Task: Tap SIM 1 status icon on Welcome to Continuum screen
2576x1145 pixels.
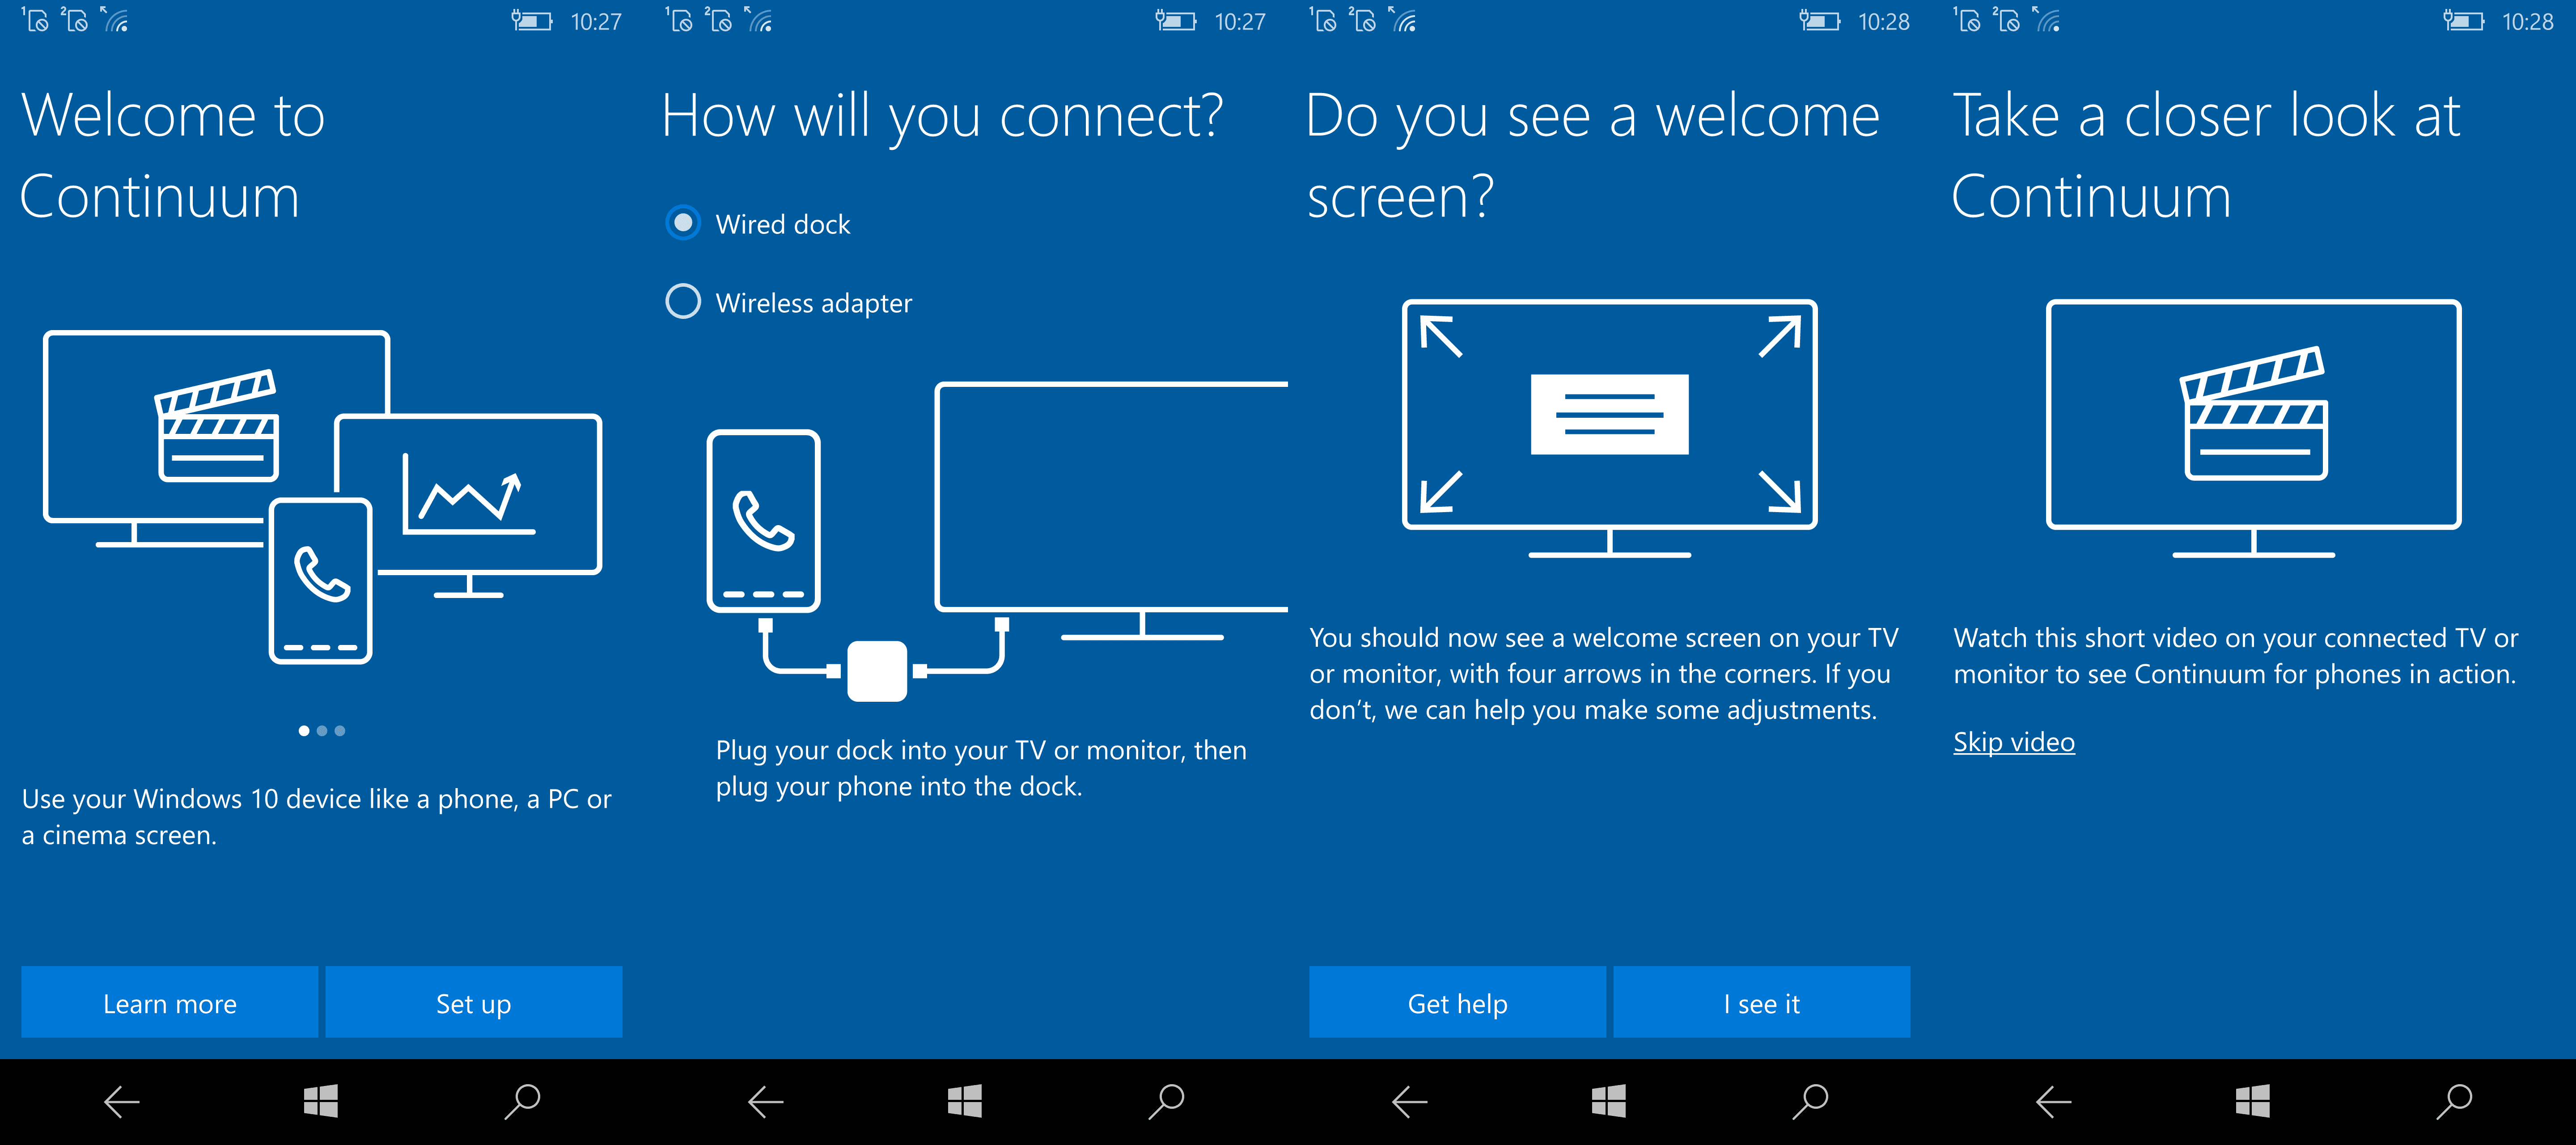Action: pyautogui.click(x=35, y=20)
